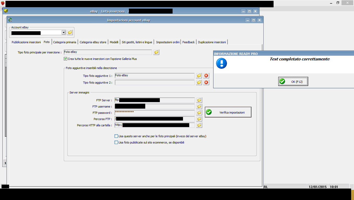Image resolution: width=354 pixels, height=200 pixels.
Task: Click the FTP Server input field
Action: click(x=155, y=100)
